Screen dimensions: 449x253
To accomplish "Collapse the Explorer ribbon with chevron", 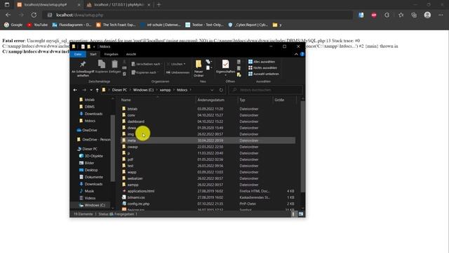I will [296, 54].
